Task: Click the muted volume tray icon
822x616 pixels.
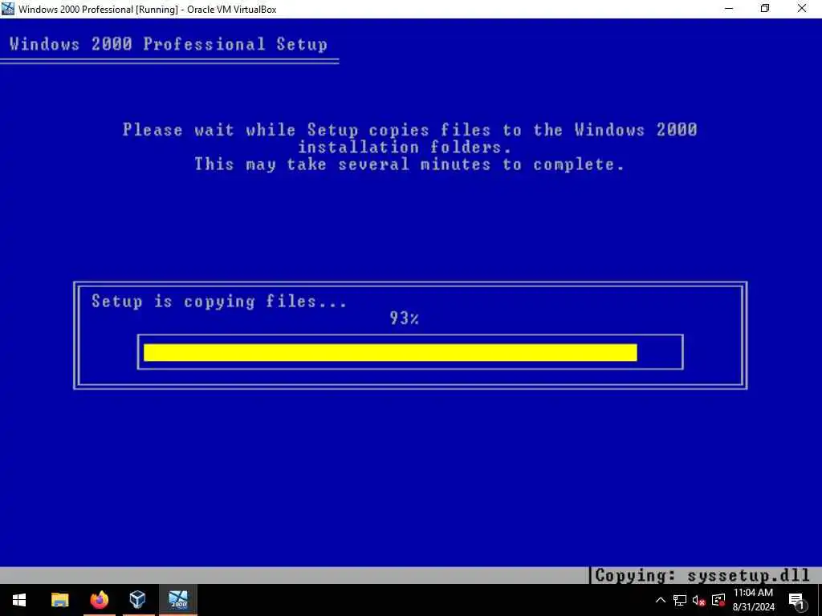Action: pos(699,600)
